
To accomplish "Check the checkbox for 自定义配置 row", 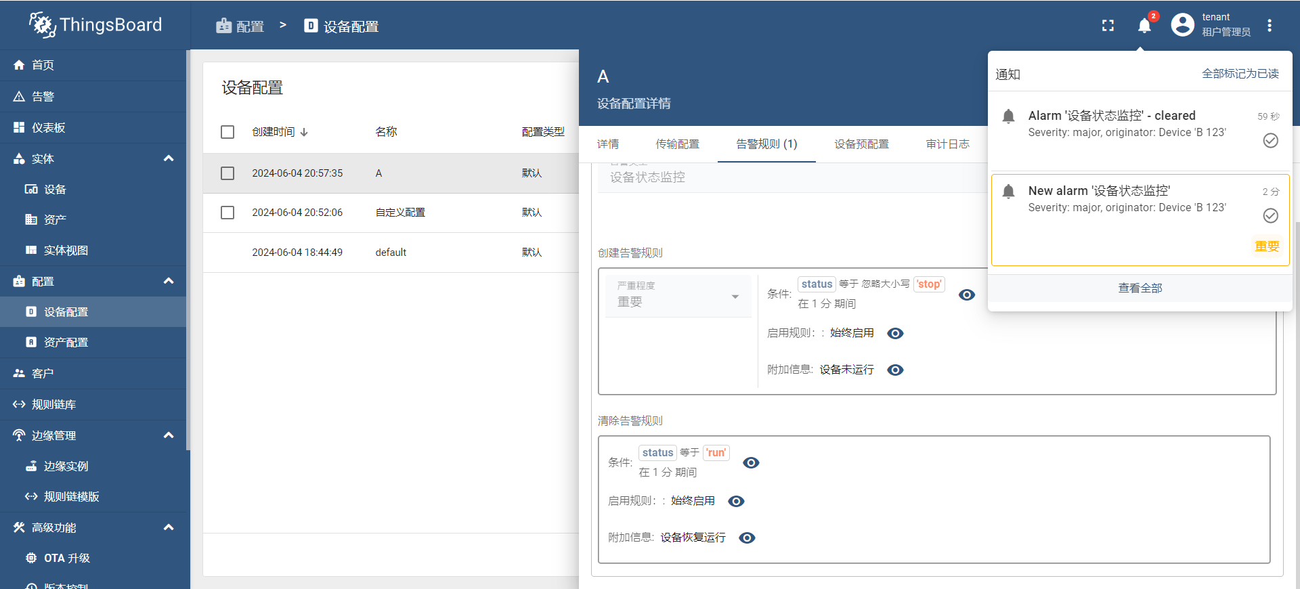I will pos(227,213).
